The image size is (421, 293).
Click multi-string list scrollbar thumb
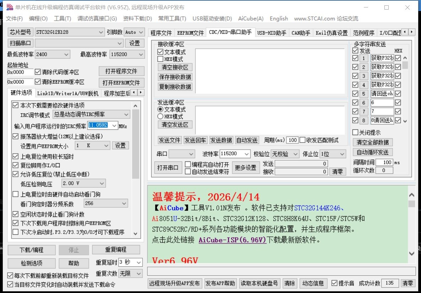(405, 65)
